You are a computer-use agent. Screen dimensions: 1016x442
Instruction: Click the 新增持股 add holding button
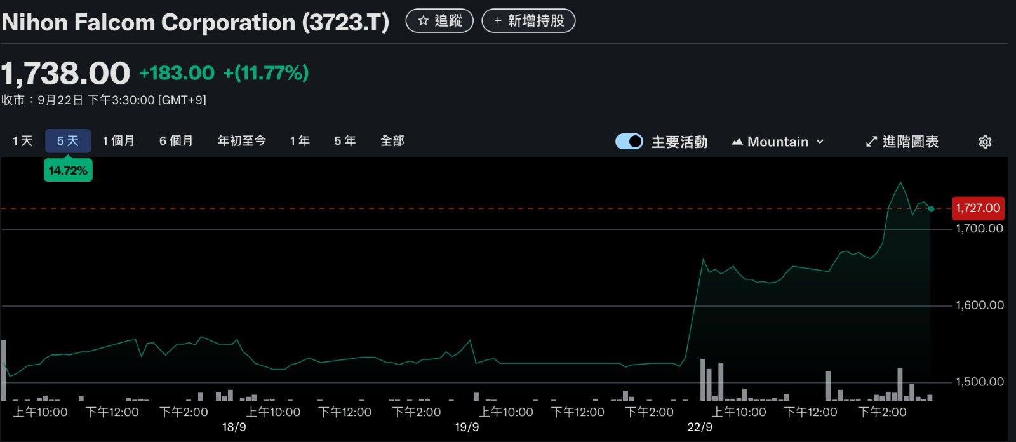[528, 21]
